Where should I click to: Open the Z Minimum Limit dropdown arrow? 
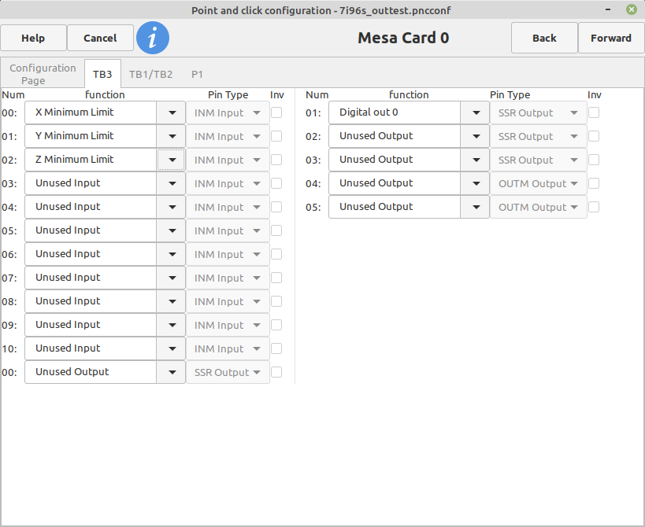(x=171, y=160)
